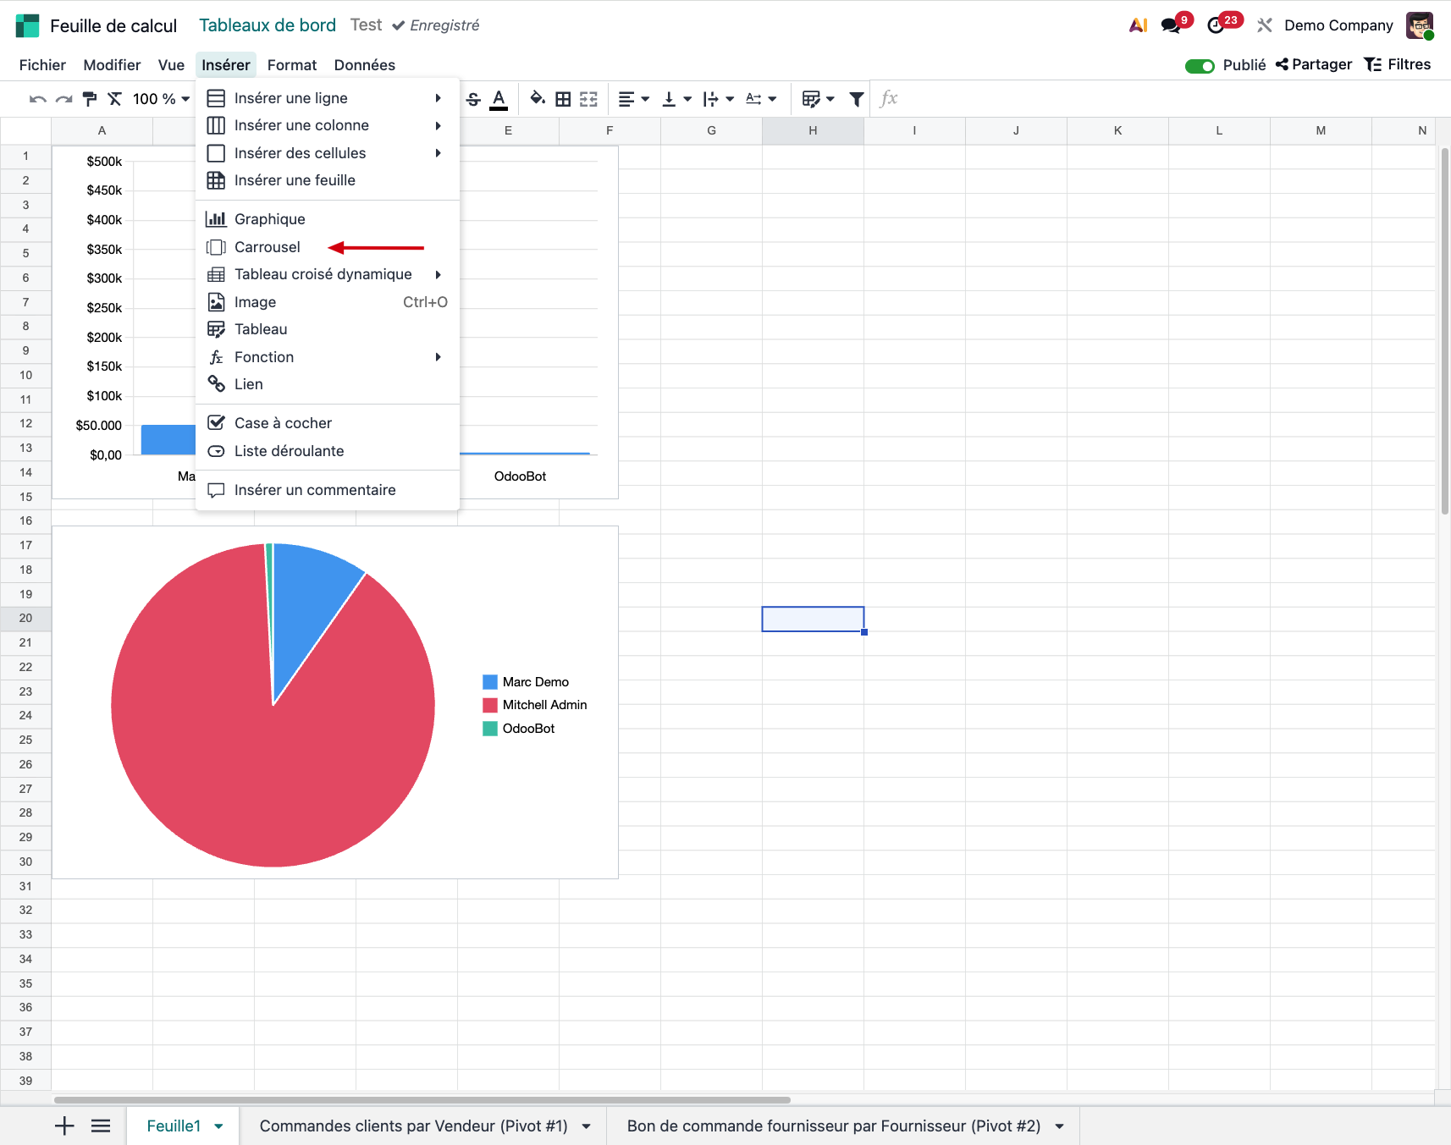The image size is (1451, 1145).
Task: Click the merge cells icon
Action: [x=588, y=99]
